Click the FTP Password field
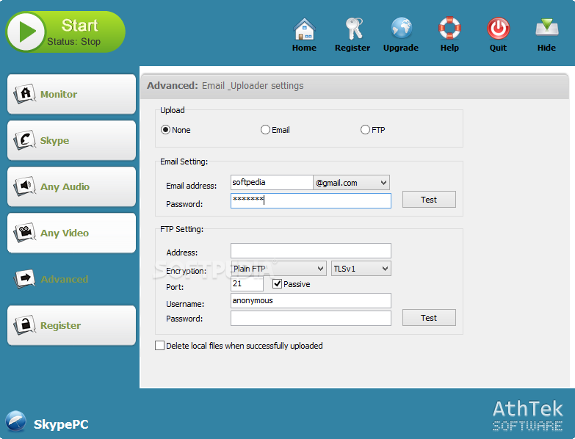Viewport: 575px width, 439px height. tap(311, 318)
